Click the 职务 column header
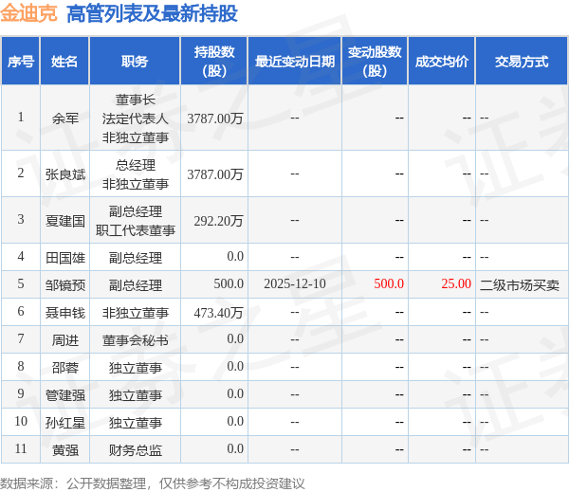The width and height of the screenshot is (569, 492). click(x=135, y=62)
